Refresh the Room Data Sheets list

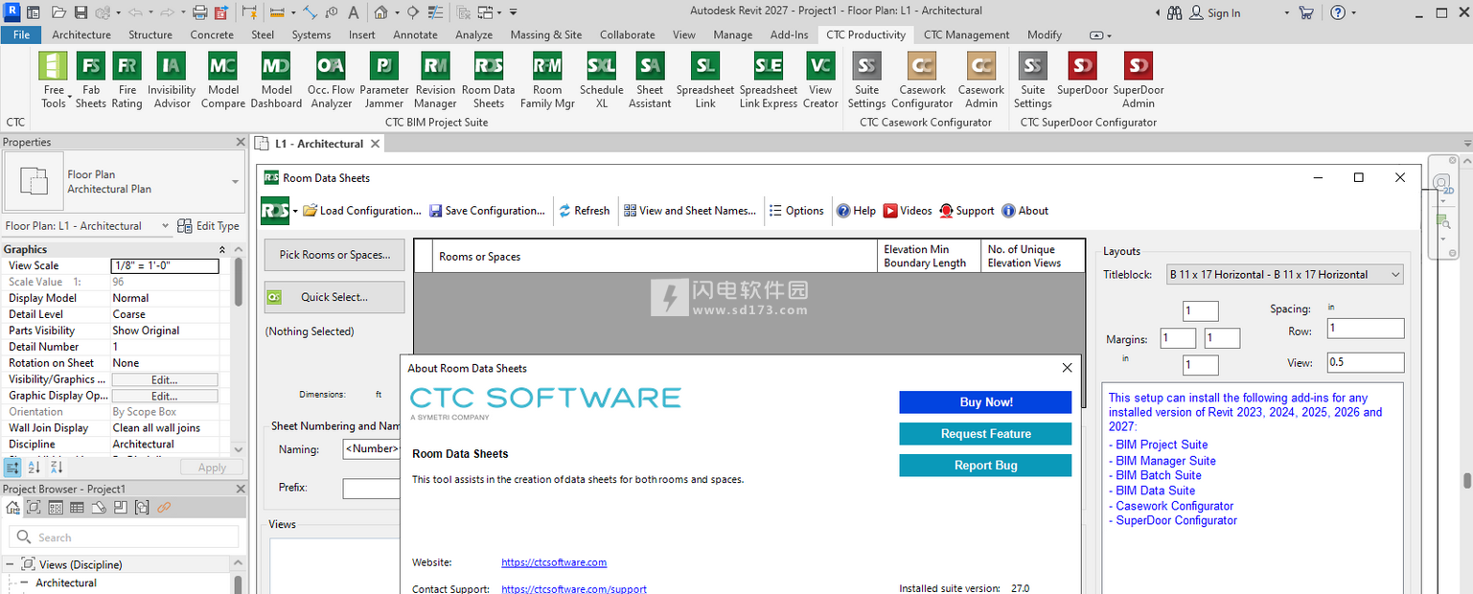coord(585,211)
